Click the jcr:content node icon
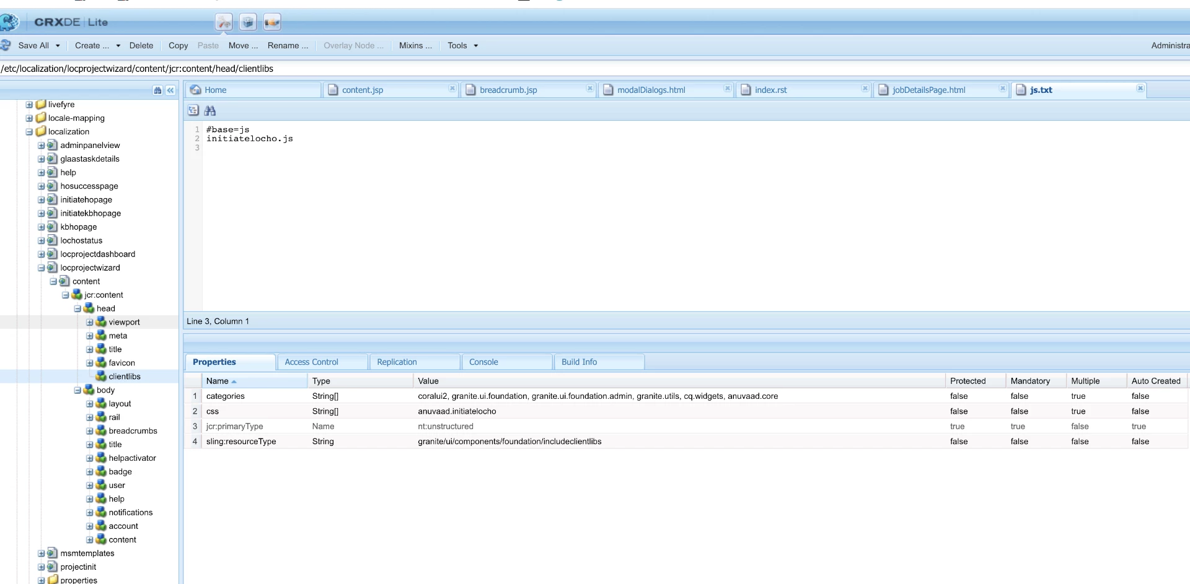 77,295
